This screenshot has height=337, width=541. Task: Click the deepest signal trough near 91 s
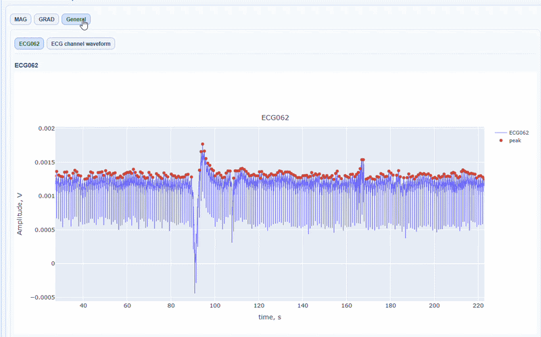coord(195,292)
